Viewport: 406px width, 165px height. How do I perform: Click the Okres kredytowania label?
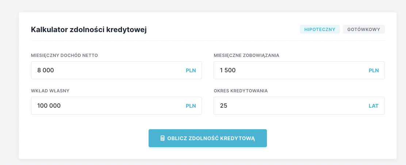[x=241, y=91]
